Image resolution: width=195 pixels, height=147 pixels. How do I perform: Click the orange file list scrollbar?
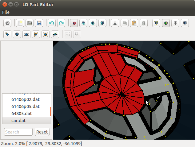tap(50, 111)
